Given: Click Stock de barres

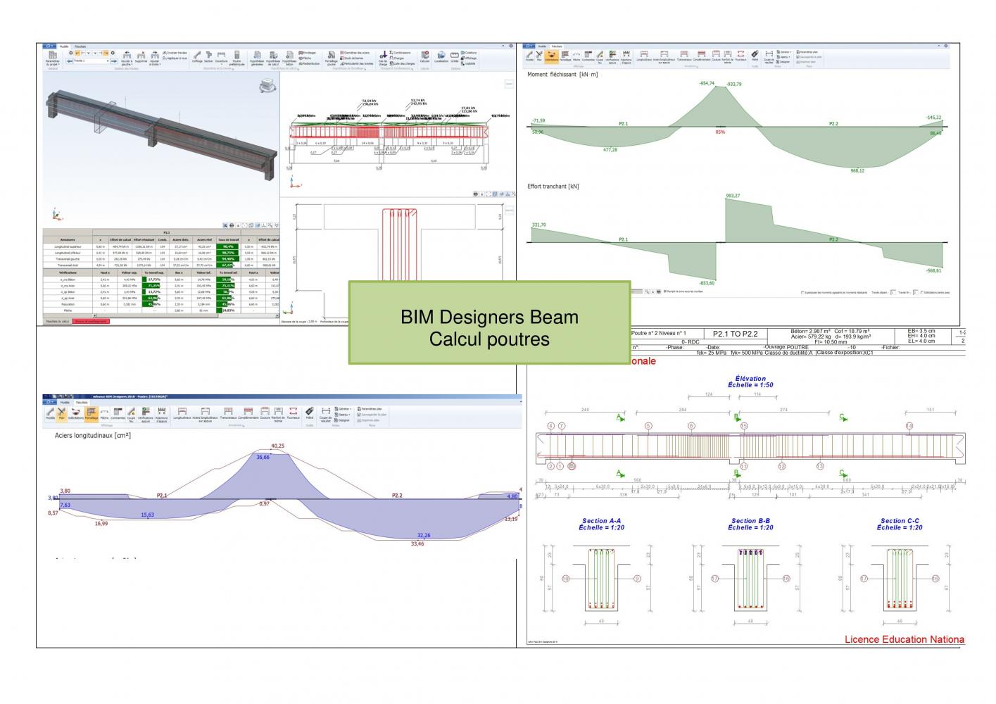Looking at the screenshot, I should 351,58.
